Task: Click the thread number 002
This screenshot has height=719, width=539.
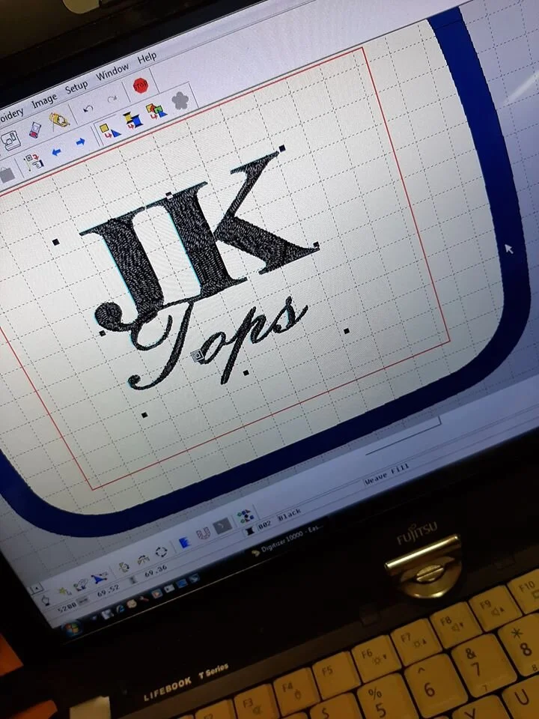Action: 265,524
